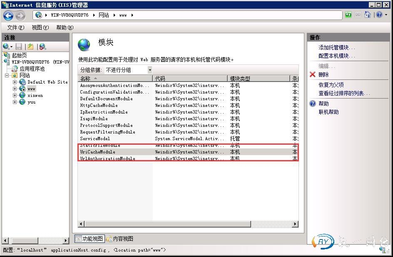Click 配置本机模块 action link
Viewport: 393px width, 257px height.
[x=337, y=56]
